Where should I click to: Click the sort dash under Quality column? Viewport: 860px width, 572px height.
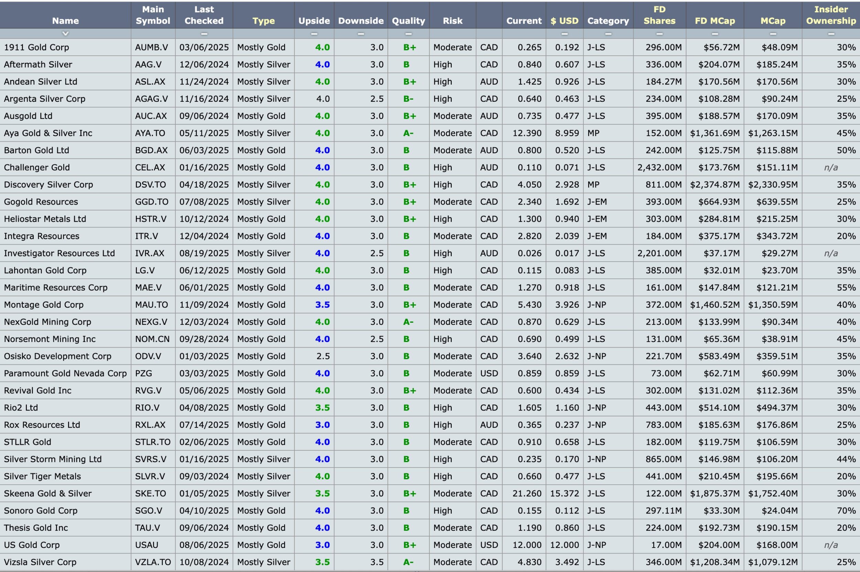tap(408, 34)
